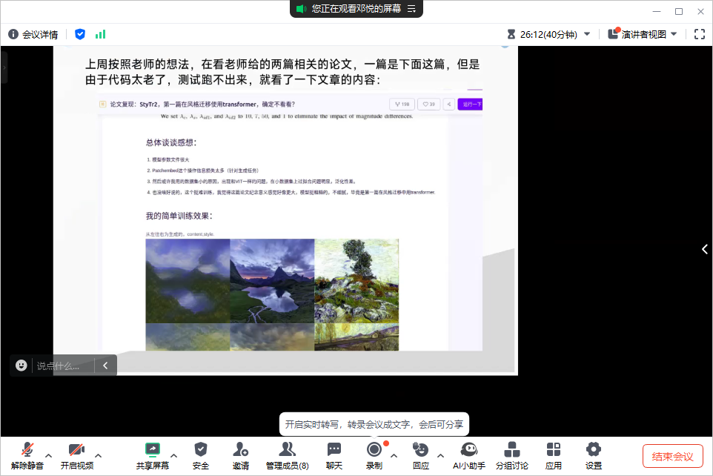Click the hourglass timer icon
This screenshot has width=713, height=476.
[x=511, y=34]
